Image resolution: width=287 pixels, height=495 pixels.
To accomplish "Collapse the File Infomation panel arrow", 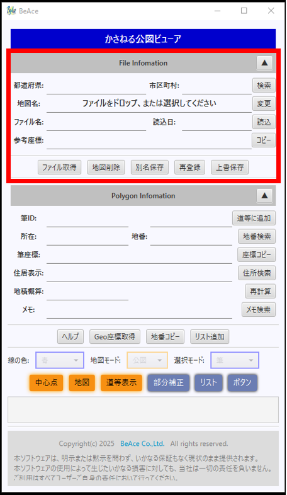I will click(264, 63).
